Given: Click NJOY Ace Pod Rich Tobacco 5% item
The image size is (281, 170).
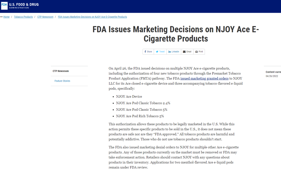Looking at the screenshot, I should point(140,116).
